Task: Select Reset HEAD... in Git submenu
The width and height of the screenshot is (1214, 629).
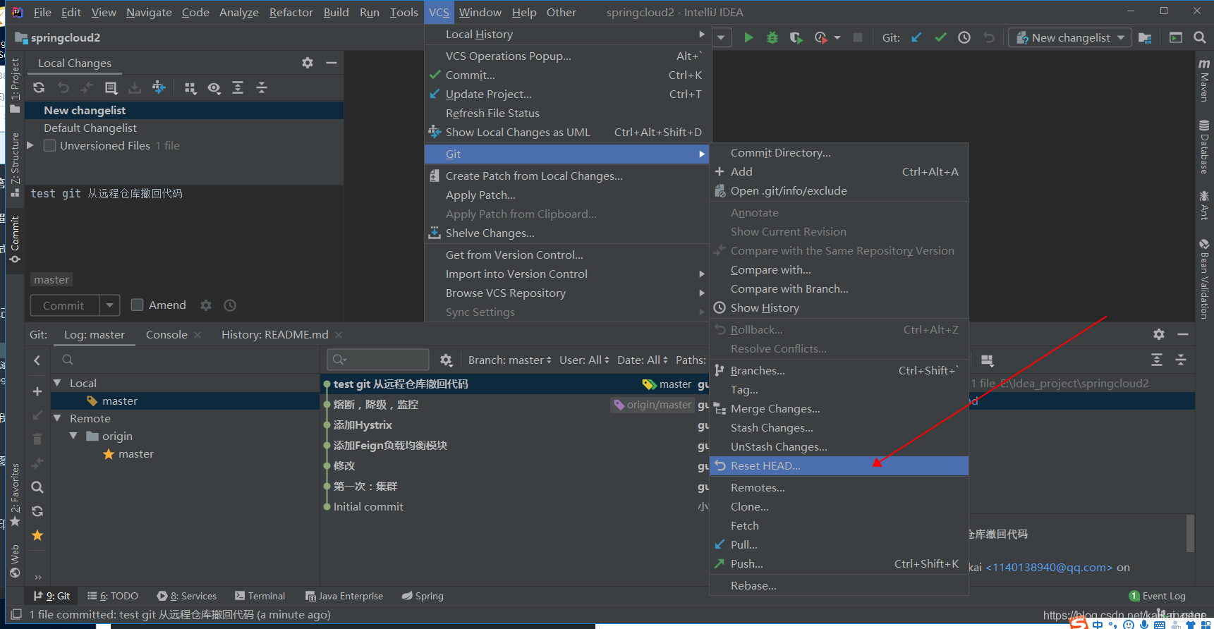Action: [x=839, y=465]
